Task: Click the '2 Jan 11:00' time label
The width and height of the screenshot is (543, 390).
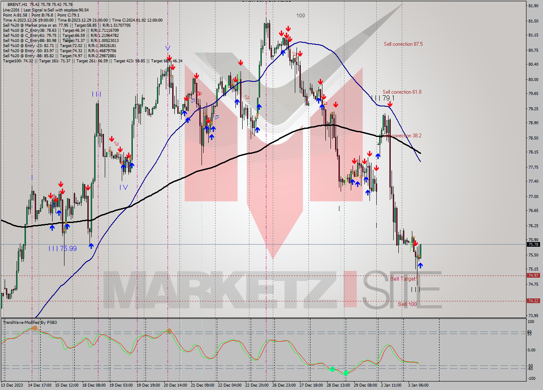Action: 391,385
